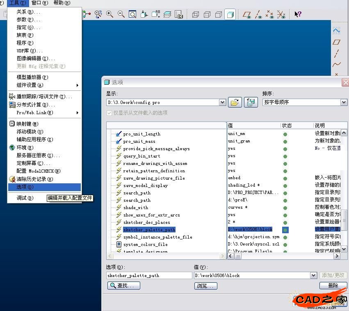Screen dimensions: 349x311
Task: Open configuration file with folder icon
Action: coord(235,102)
